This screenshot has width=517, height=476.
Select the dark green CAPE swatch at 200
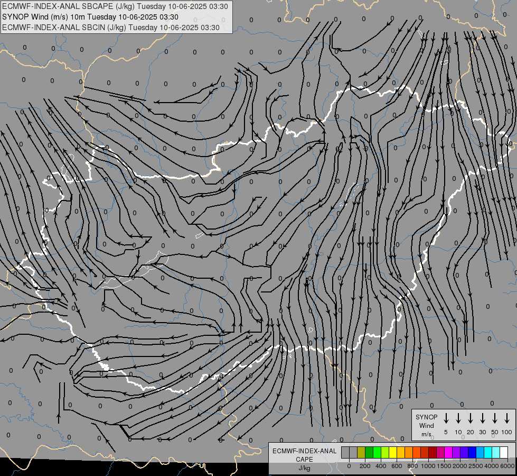[369, 452]
